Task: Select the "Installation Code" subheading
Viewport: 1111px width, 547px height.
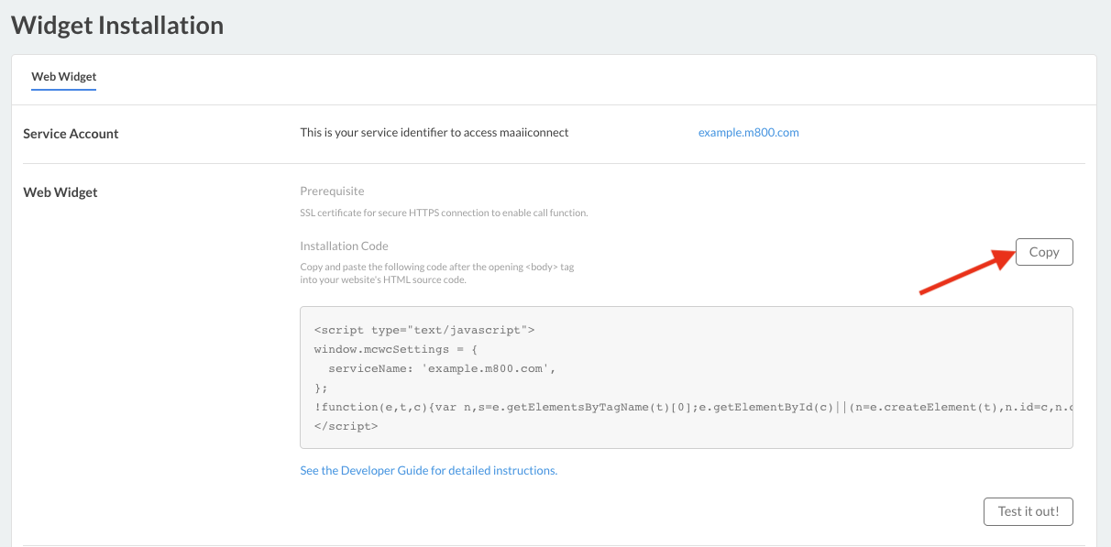Action: (344, 246)
